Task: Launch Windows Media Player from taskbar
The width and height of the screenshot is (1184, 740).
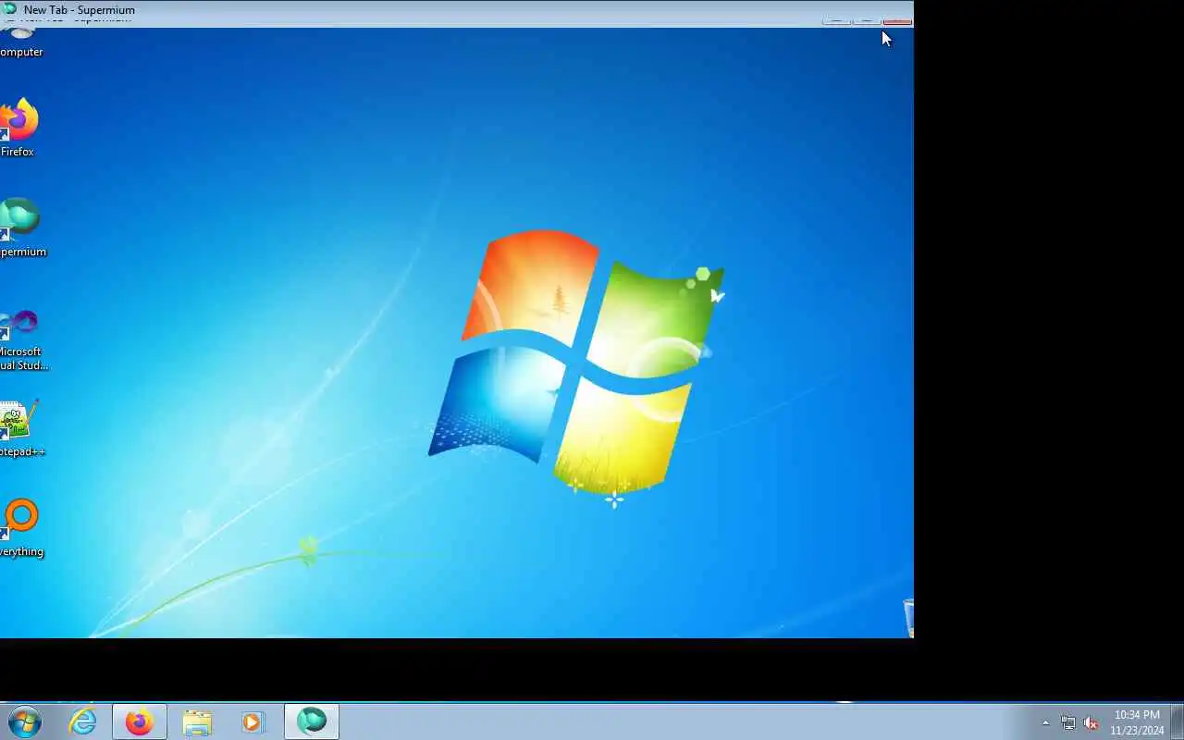Action: pyautogui.click(x=253, y=721)
